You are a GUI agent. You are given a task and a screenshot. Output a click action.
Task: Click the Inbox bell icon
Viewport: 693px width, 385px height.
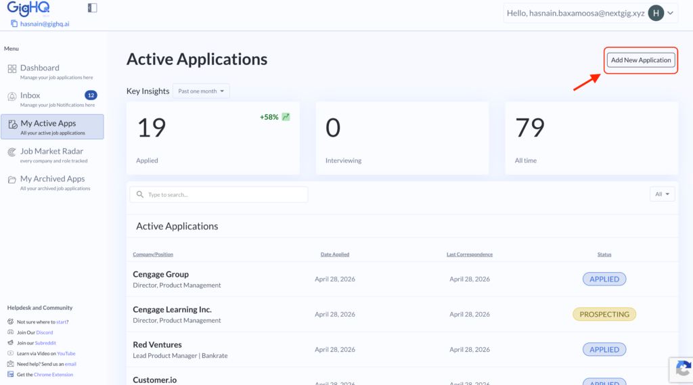pos(12,96)
